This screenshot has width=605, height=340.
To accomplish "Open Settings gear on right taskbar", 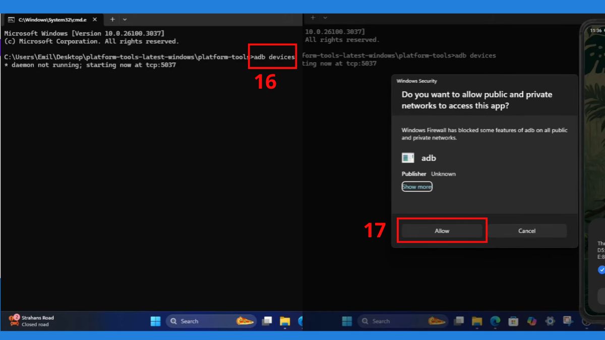I will tap(550, 321).
